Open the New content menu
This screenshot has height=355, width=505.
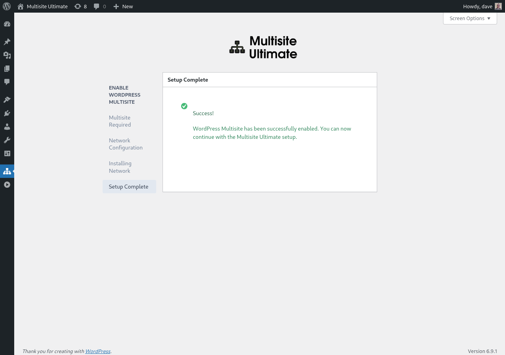point(123,6)
